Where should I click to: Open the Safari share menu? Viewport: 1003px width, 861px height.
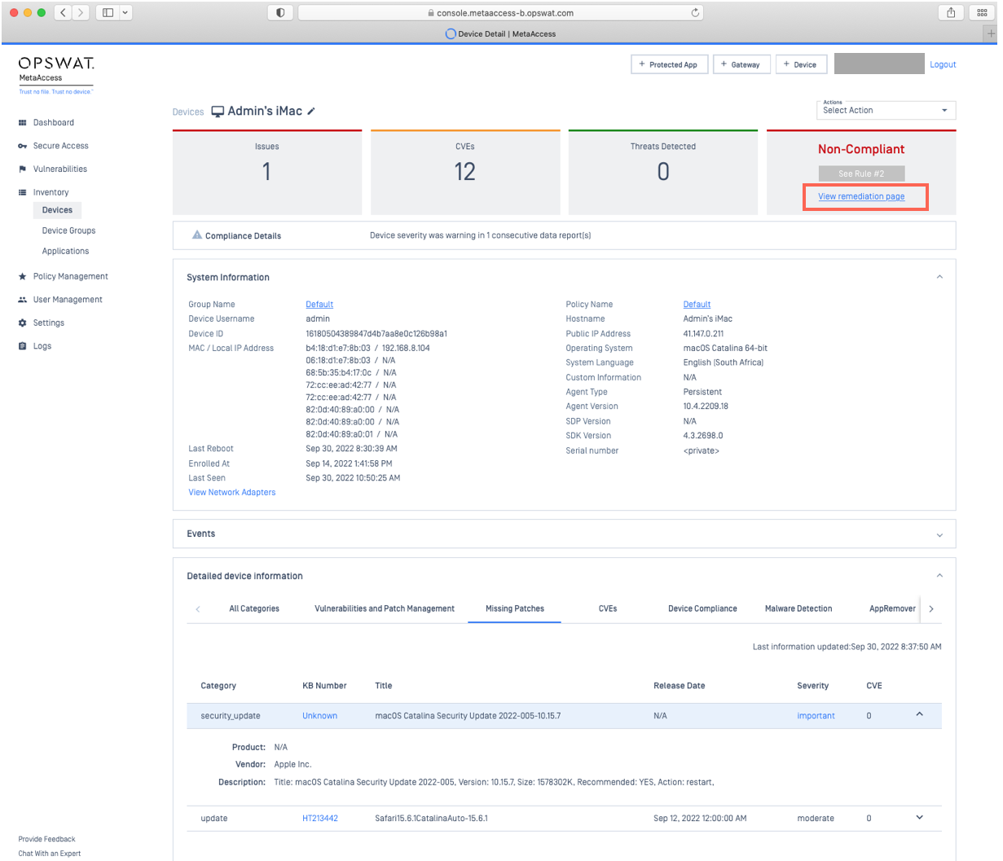click(x=951, y=12)
